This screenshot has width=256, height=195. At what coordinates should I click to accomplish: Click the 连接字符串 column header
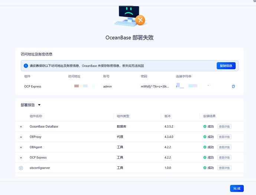pyautogui.click(x=184, y=76)
